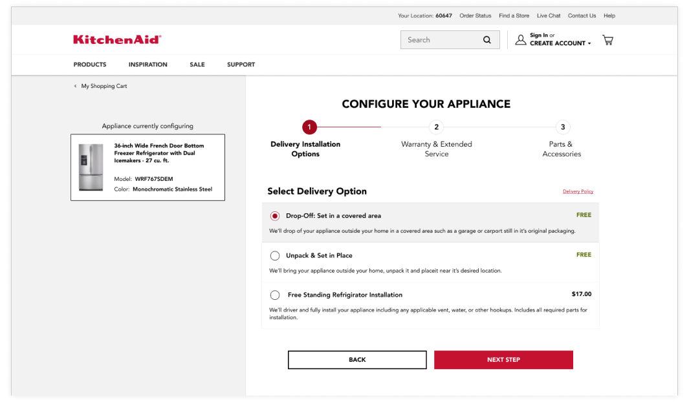Open the shopping cart icon

[607, 40]
